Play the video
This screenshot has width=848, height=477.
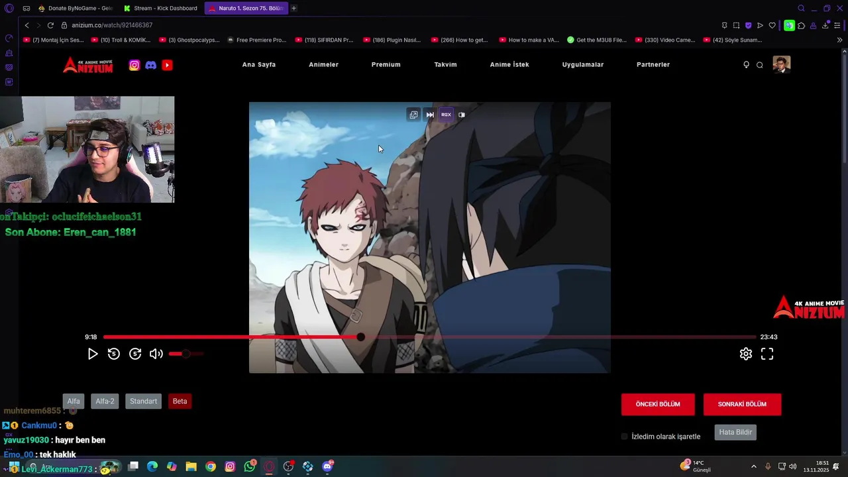click(93, 354)
